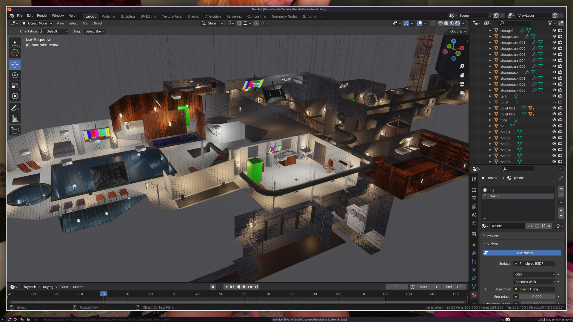573x322 pixels.
Task: Click the Cursor tool icon
Action: [15, 53]
